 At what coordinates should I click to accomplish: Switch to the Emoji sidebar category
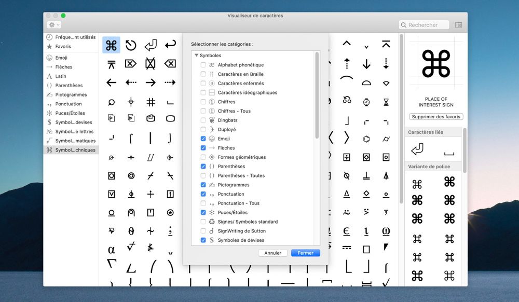[71, 58]
